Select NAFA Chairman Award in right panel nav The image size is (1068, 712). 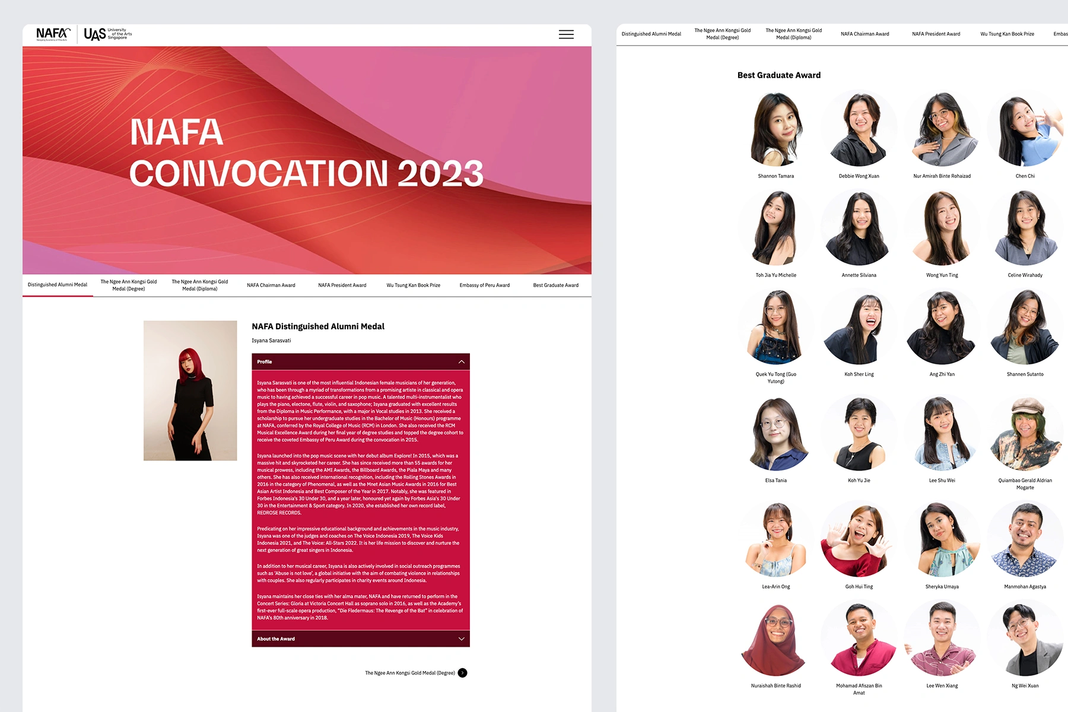[x=865, y=34]
